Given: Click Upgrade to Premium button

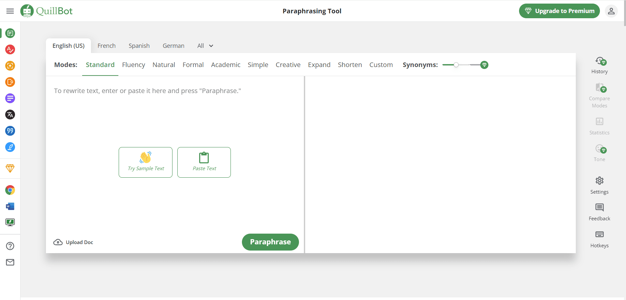Looking at the screenshot, I should (x=559, y=11).
